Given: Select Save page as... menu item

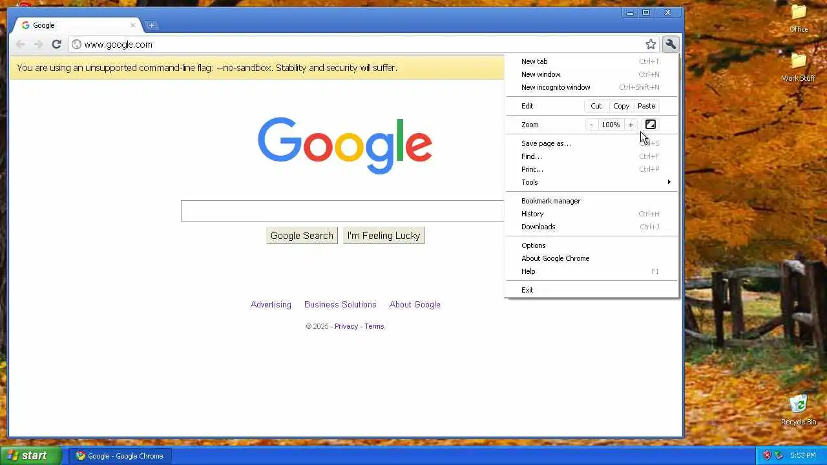Looking at the screenshot, I should [x=592, y=143].
